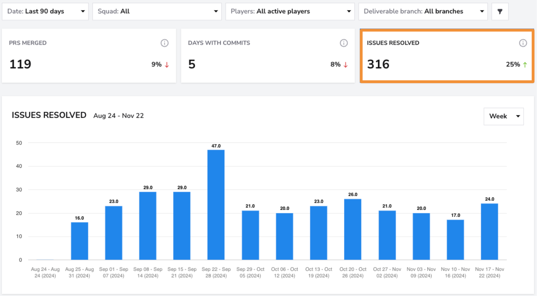Click the Nov 10 - Nov 16 bar
This screenshot has width=537, height=296.
pos(456,240)
